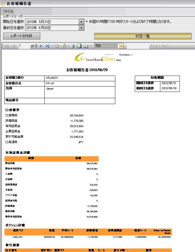
Task: Click the レポートの作成 button
Action: (22, 36)
